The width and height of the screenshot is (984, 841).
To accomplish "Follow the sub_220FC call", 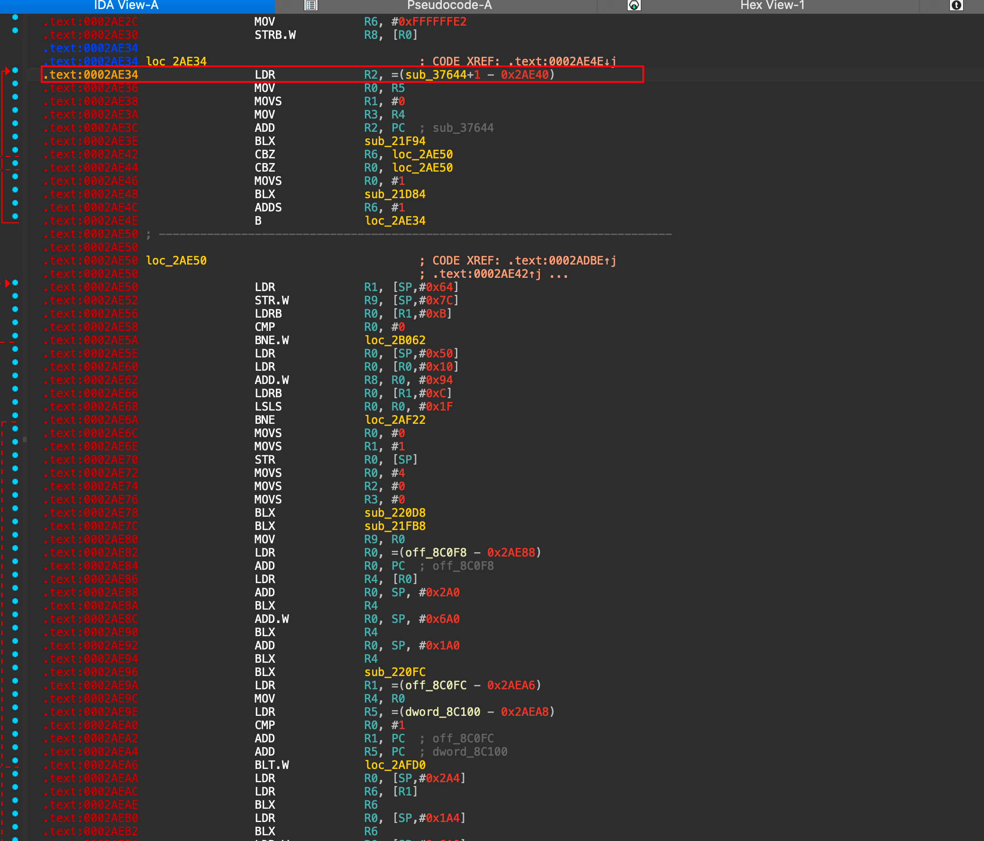I will tap(395, 672).
